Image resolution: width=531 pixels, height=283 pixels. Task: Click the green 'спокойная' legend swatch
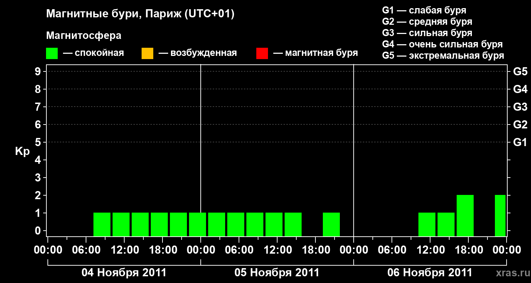pos(52,53)
